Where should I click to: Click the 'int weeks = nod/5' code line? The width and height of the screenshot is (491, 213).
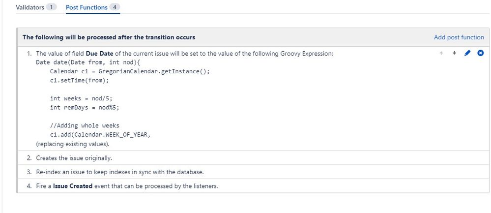[x=81, y=98]
